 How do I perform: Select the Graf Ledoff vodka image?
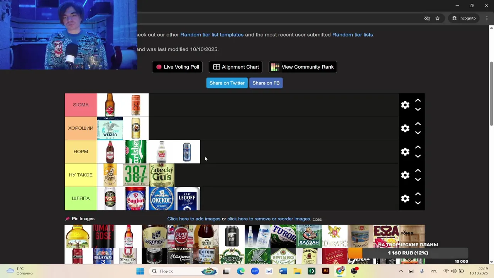coord(187,198)
